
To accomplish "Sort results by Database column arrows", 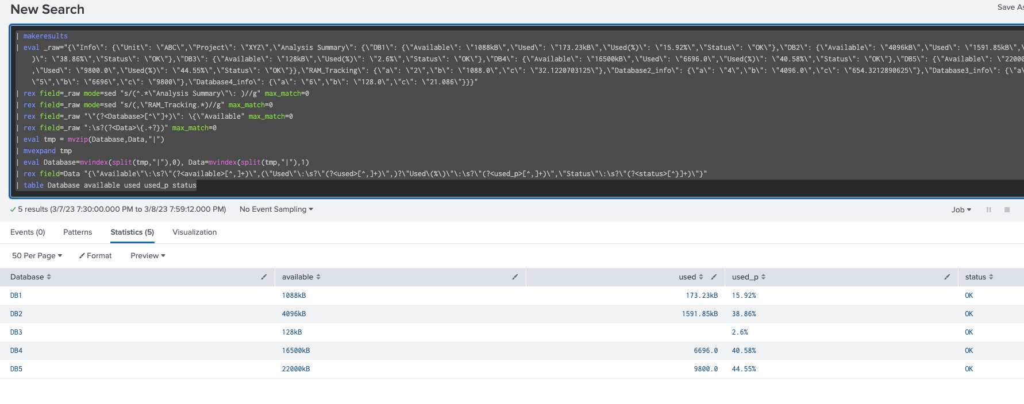I will point(49,277).
